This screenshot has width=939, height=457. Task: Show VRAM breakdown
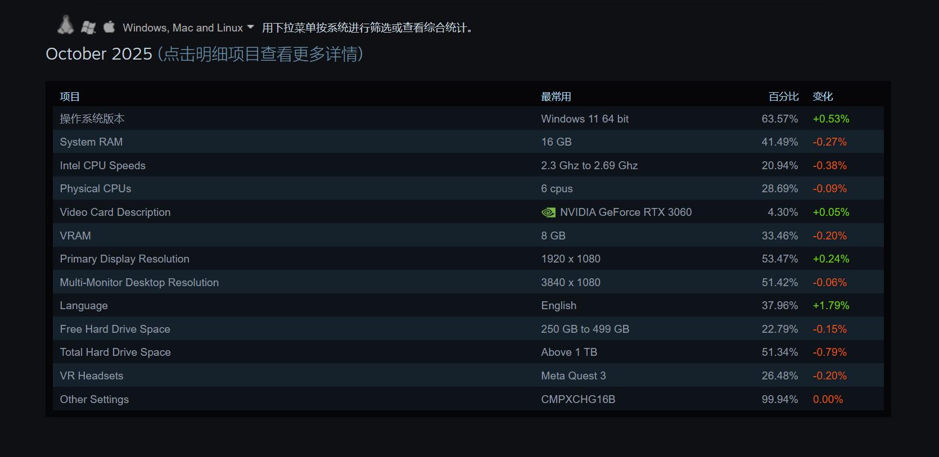pos(75,236)
